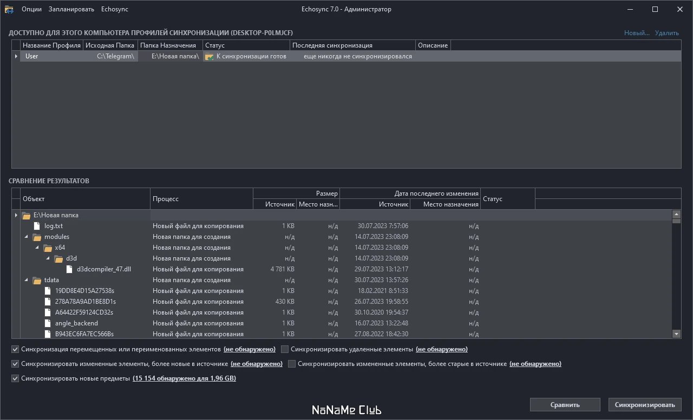Sort by Название Профиля column header

pyautogui.click(x=51, y=45)
